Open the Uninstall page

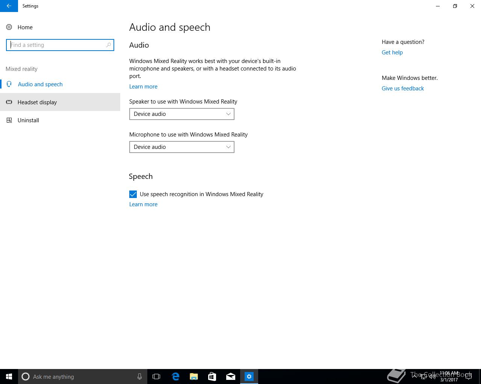(x=60, y=120)
